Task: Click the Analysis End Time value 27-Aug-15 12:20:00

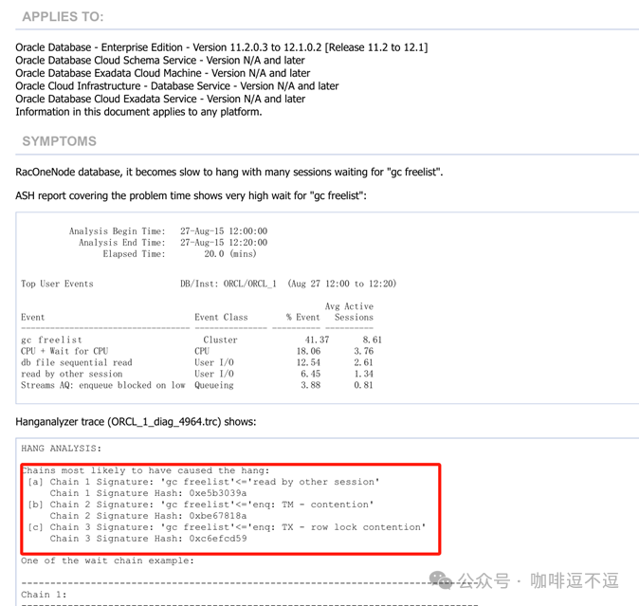Action: 224,243
